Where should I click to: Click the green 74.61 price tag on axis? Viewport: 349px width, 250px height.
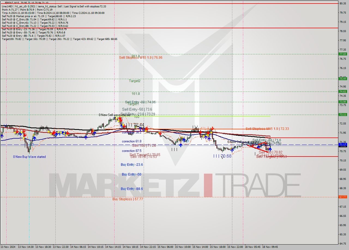(x=343, y=91)
